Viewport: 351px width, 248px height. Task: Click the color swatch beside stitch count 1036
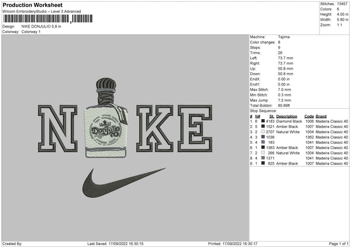pyautogui.click(x=263, y=137)
